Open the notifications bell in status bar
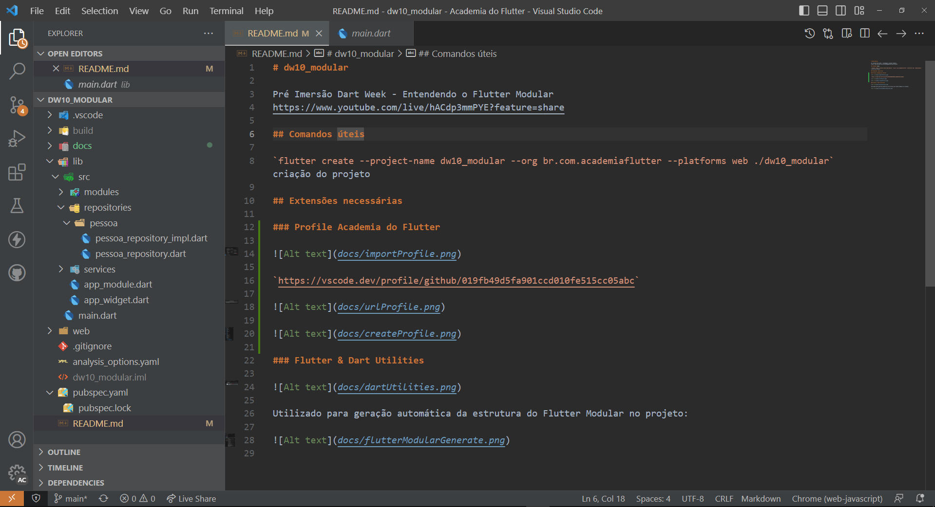This screenshot has height=507, width=935. pyautogui.click(x=920, y=499)
